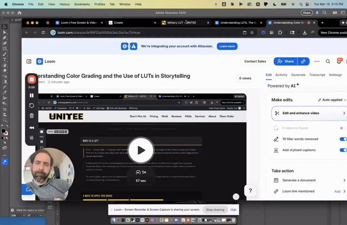Open the 'Auto-applied' dropdown in Make edits
Viewport: 347px width, 225px height.
point(332,100)
